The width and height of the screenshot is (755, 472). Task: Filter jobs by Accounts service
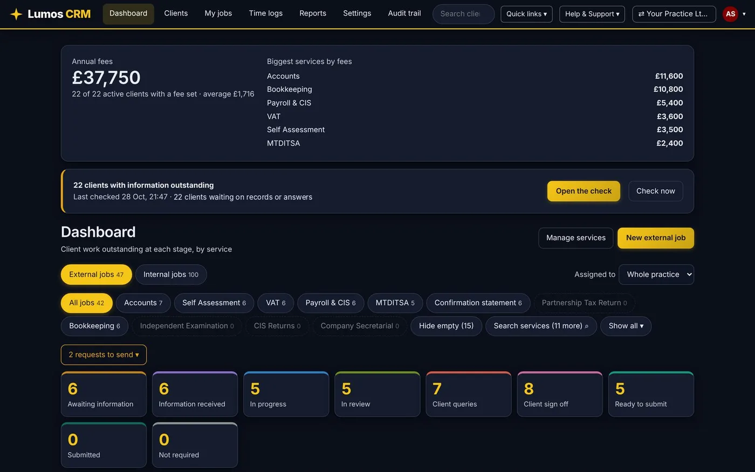(143, 303)
